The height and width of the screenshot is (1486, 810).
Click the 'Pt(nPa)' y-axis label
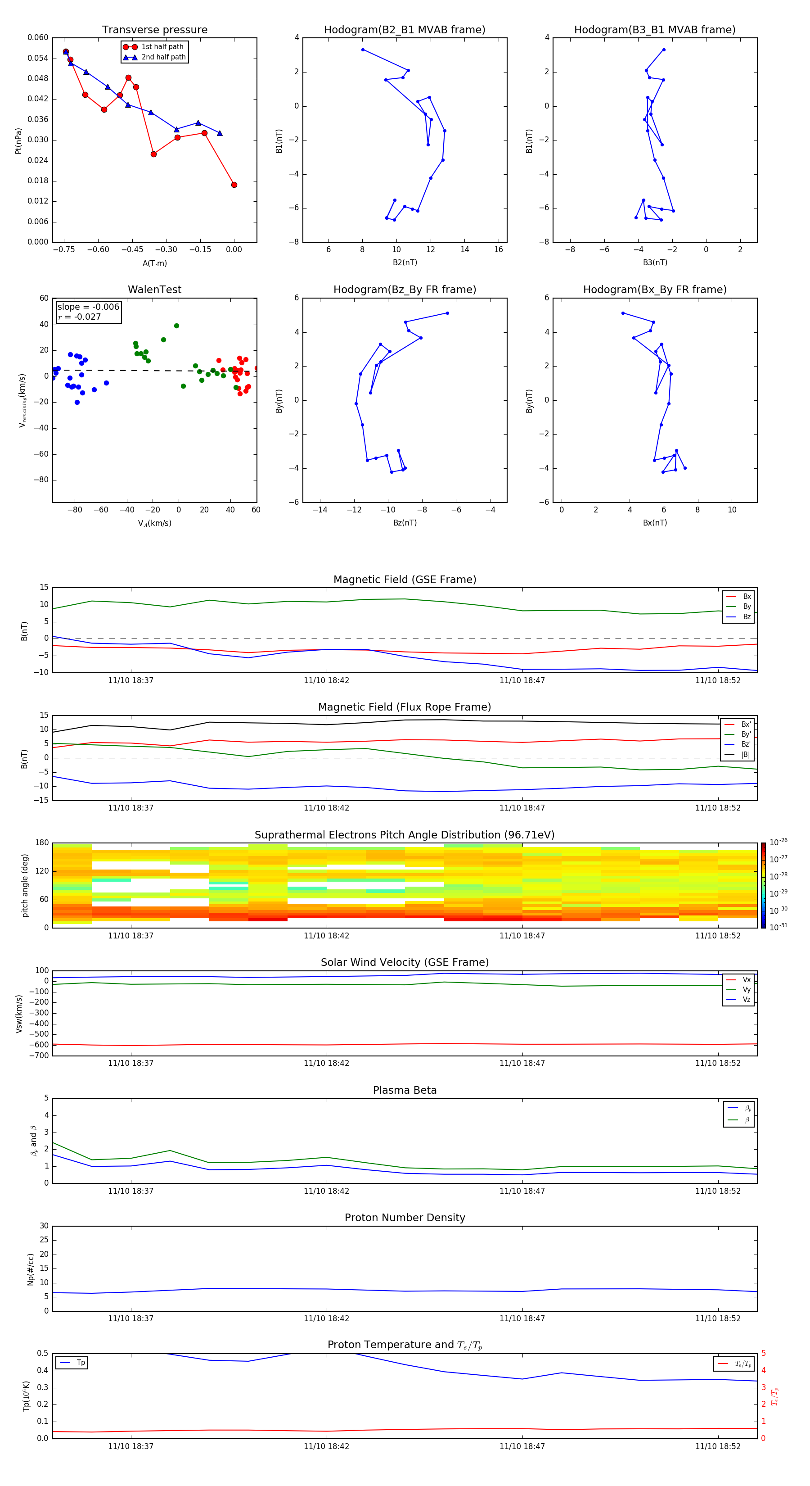tap(18, 141)
